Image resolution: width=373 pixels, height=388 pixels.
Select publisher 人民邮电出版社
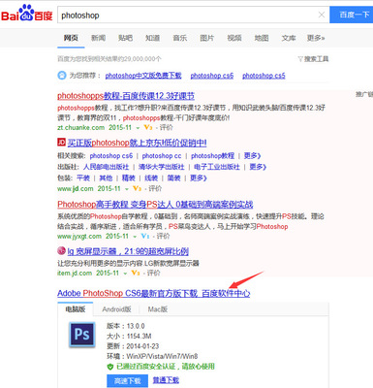pos(106,167)
